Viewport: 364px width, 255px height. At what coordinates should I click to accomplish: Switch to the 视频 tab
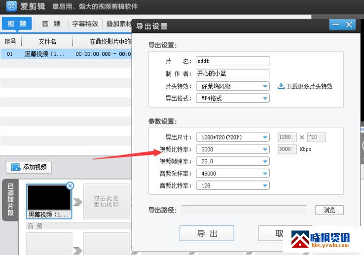[17, 24]
